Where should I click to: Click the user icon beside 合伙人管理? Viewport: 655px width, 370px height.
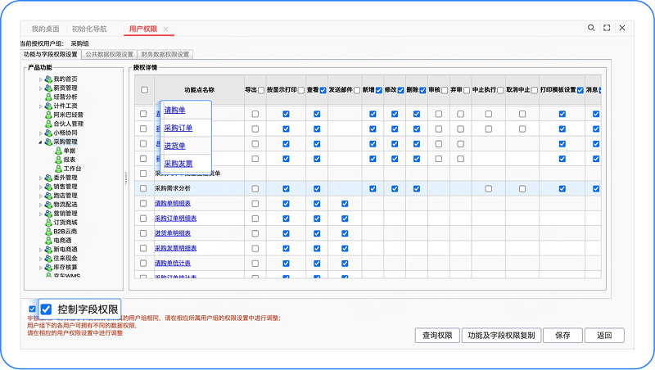(x=48, y=124)
